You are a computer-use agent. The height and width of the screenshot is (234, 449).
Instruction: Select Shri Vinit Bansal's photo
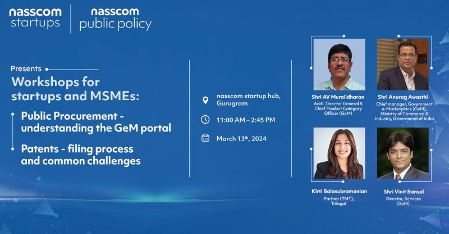coord(403,153)
